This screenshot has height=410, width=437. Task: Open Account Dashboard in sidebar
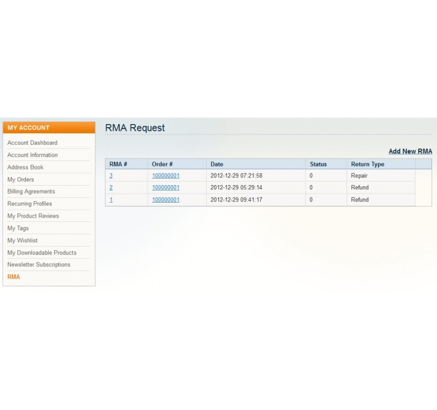pyautogui.click(x=33, y=143)
